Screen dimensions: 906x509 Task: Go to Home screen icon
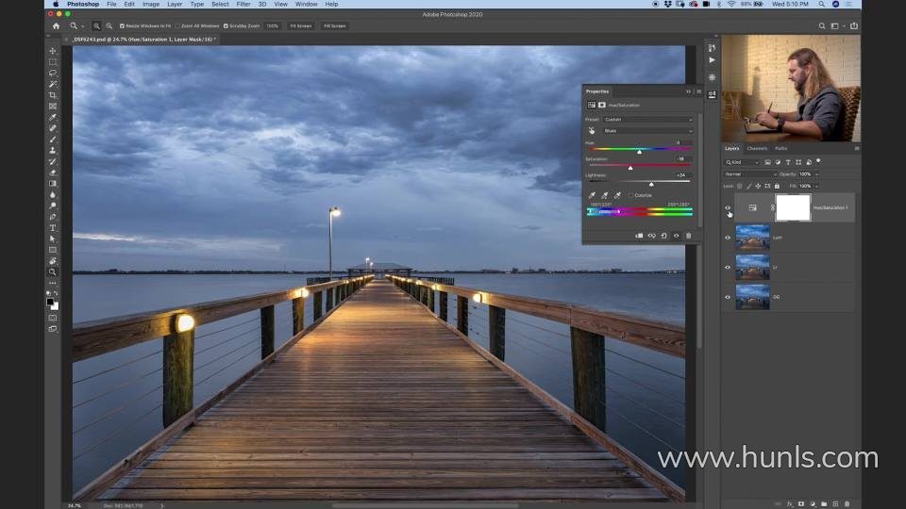tap(56, 26)
